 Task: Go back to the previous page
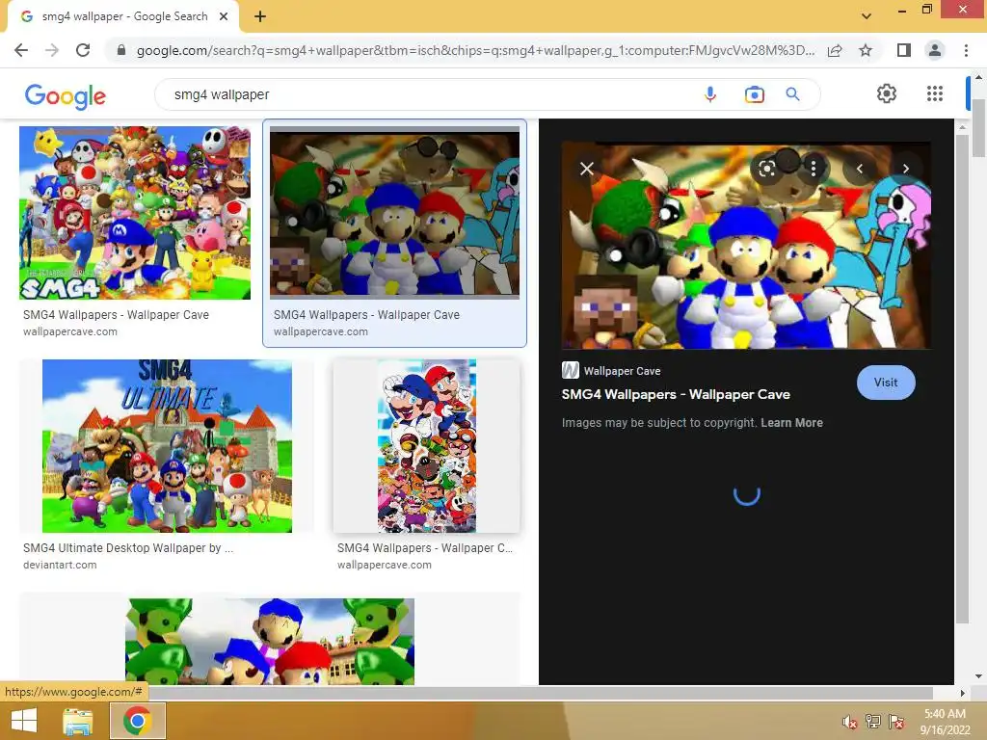(21, 50)
